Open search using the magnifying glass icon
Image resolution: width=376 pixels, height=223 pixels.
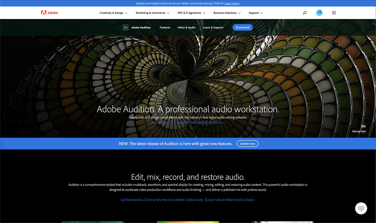click(x=304, y=12)
